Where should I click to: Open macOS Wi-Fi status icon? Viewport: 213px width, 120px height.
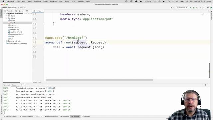click(x=187, y=1)
